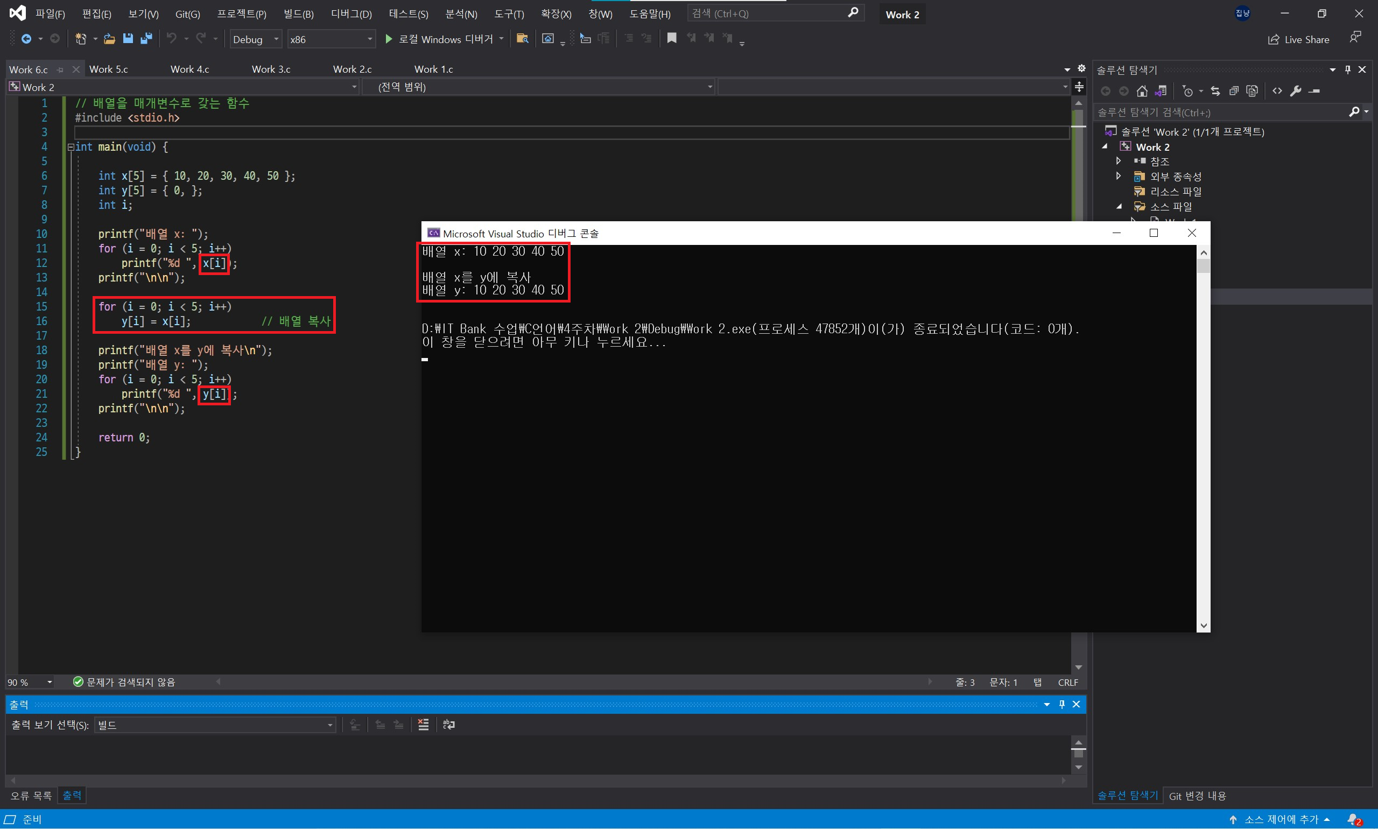
Task: Click the Save All toolbar icon
Action: (x=146, y=39)
